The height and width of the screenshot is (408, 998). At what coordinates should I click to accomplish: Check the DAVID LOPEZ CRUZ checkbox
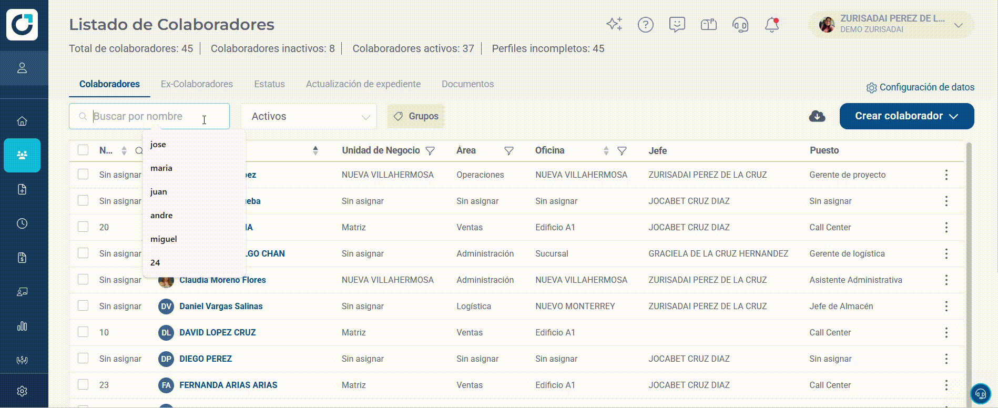pyautogui.click(x=83, y=332)
